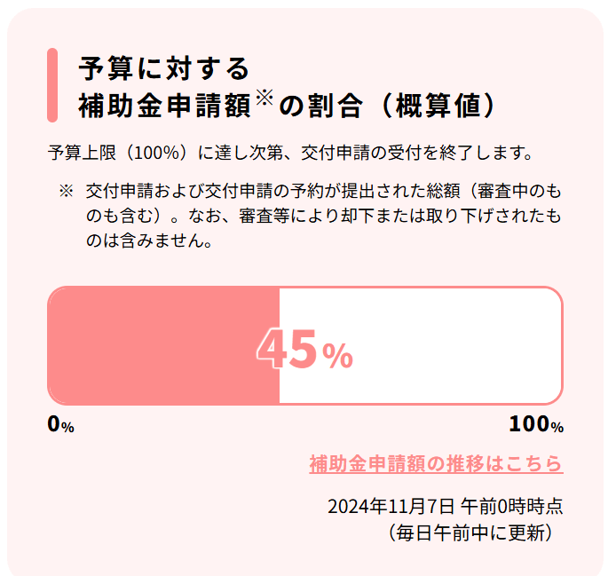
Task: Click the の割合 text in the heading
Action: (x=321, y=106)
